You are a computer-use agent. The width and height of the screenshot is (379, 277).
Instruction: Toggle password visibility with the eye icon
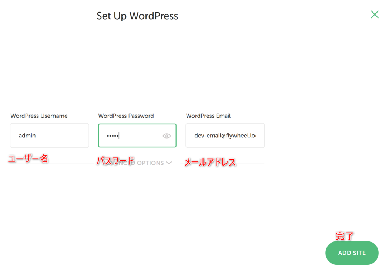(x=167, y=136)
